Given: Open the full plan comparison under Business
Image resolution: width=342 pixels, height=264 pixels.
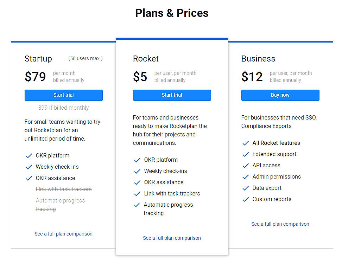Looking at the screenshot, I should click(x=280, y=224).
